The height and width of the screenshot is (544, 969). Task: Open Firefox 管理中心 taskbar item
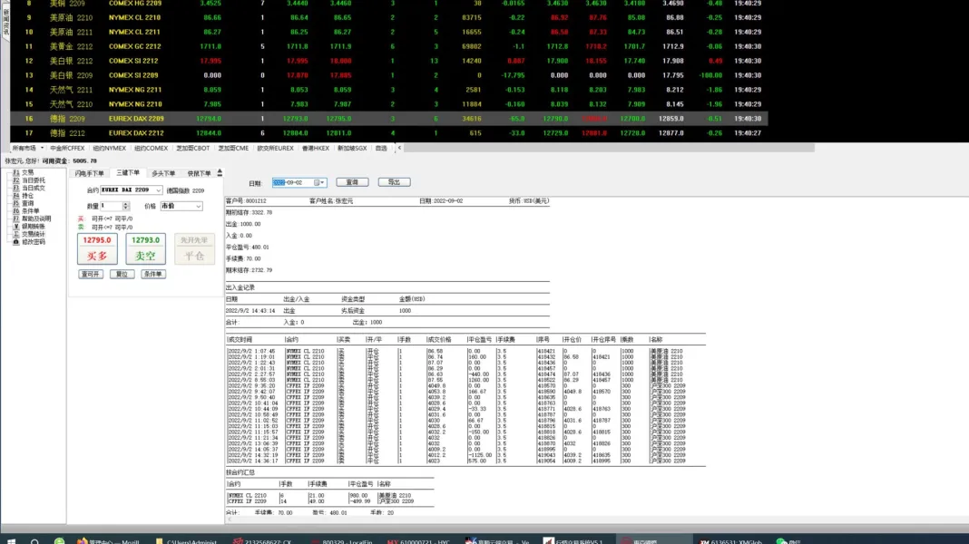tap(108, 541)
